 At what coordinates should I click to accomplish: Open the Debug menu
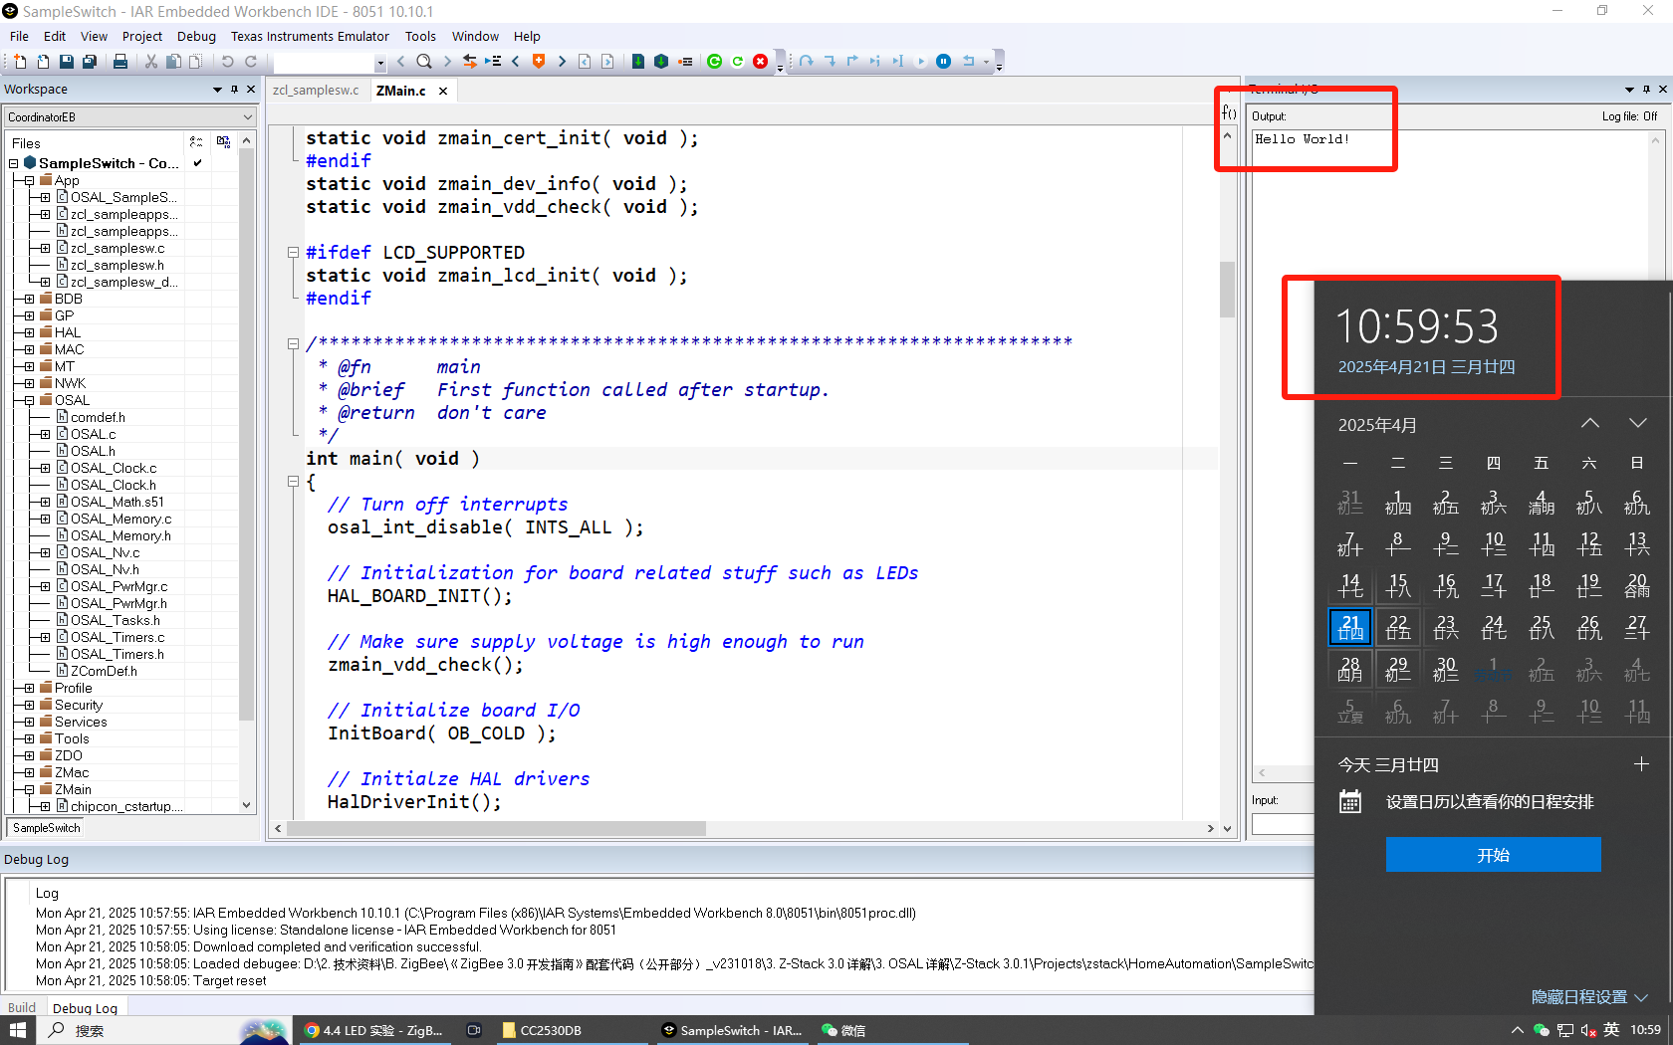[x=196, y=37]
